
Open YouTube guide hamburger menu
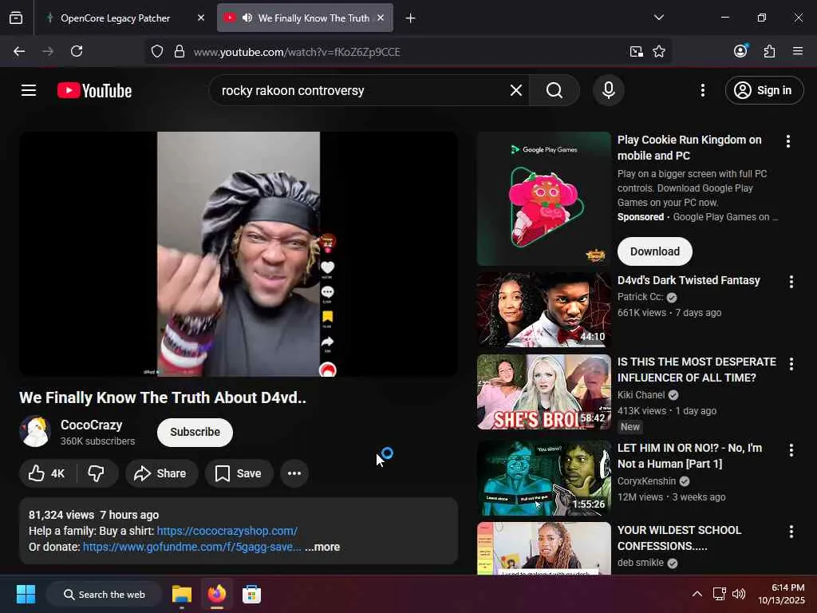point(29,90)
